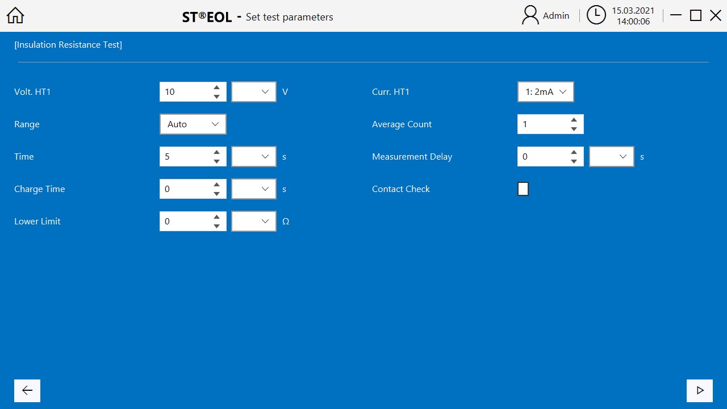This screenshot has width=727, height=409.
Task: Click the Lower Limit value field
Action: (185, 222)
